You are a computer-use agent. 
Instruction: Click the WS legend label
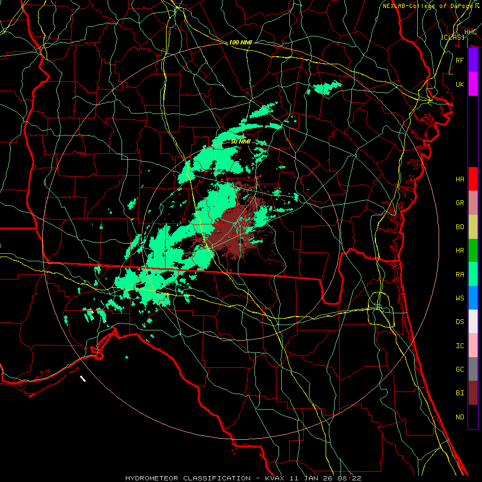[x=460, y=298]
